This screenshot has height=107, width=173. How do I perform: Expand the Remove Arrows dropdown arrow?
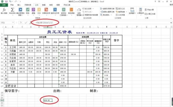point(111,15)
